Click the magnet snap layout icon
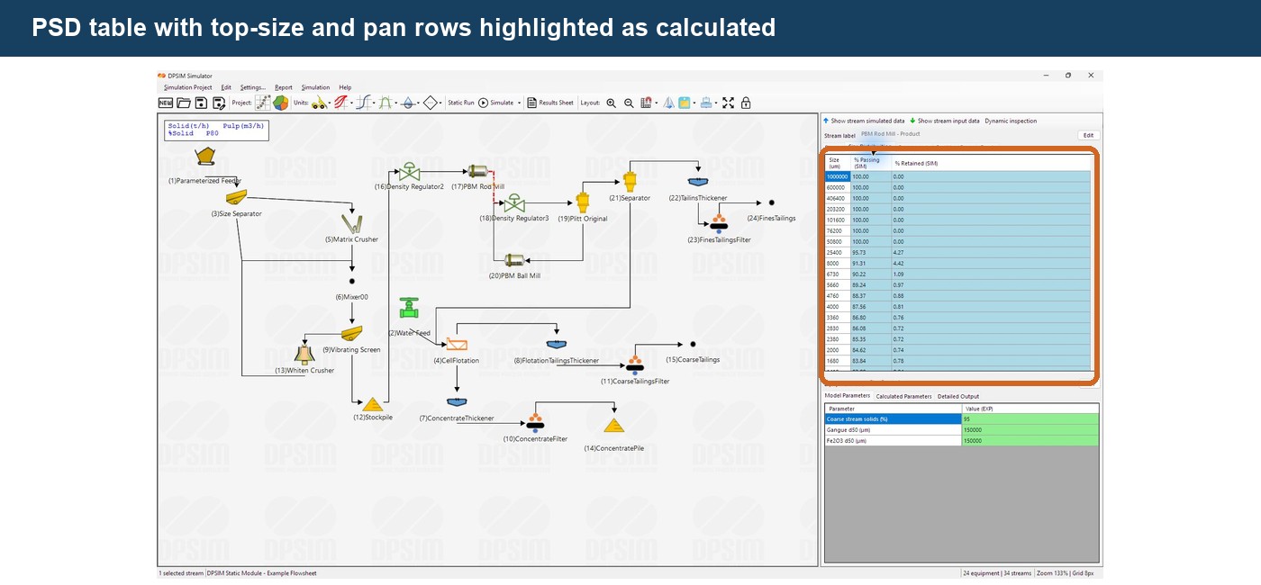The image size is (1261, 585). tap(646, 103)
